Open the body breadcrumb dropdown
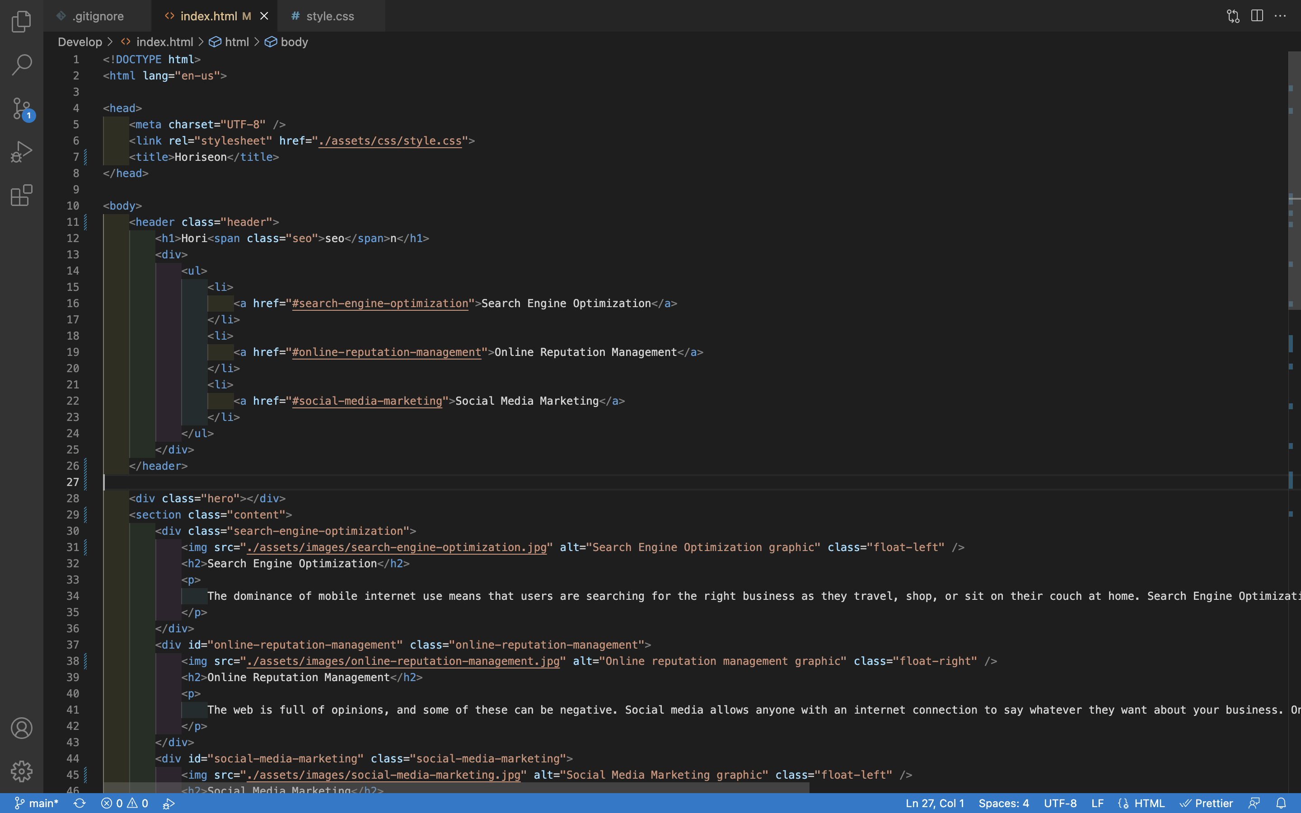This screenshot has height=813, width=1301. pos(294,42)
